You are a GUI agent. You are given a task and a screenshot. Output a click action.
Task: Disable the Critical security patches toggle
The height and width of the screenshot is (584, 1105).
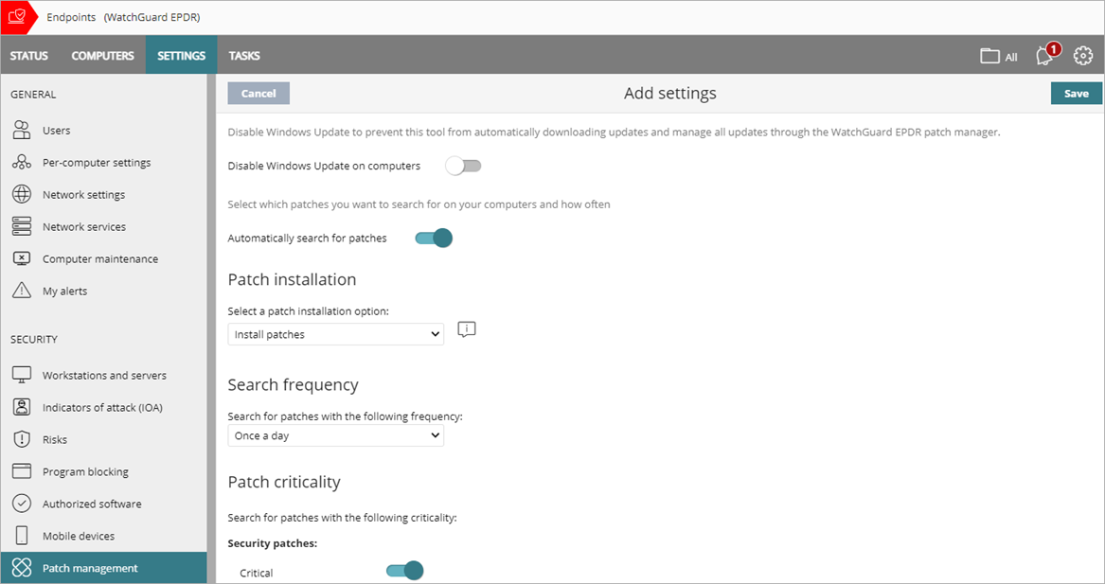coord(405,572)
